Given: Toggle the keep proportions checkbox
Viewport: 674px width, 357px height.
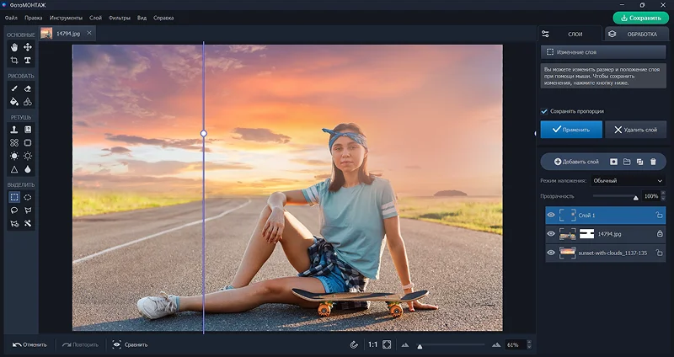Looking at the screenshot, I should [544, 111].
